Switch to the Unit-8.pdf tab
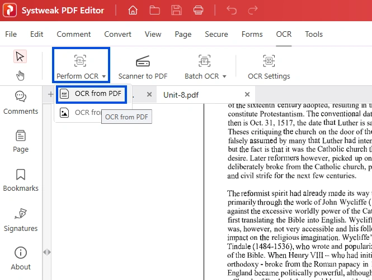This screenshot has height=280, width=372. click(181, 95)
